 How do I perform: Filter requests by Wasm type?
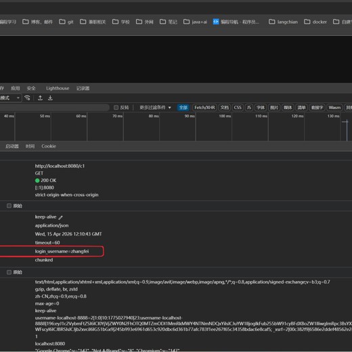[334, 108]
